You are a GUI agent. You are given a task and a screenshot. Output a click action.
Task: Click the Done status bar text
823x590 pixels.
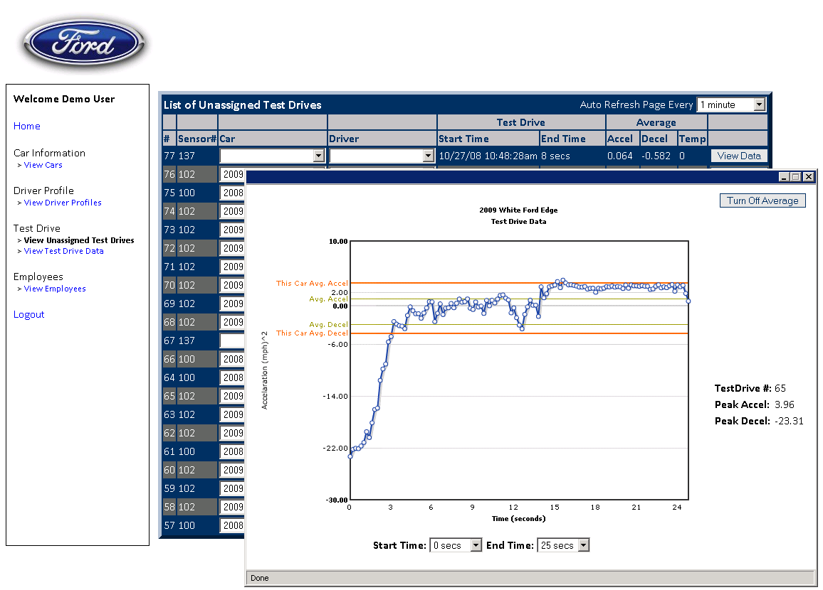tap(259, 578)
